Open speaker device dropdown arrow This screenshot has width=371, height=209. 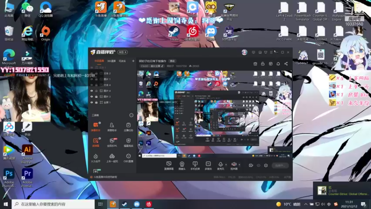[x=239, y=164]
